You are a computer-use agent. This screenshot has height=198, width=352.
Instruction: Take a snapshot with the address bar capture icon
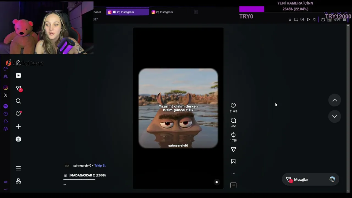coord(296,20)
